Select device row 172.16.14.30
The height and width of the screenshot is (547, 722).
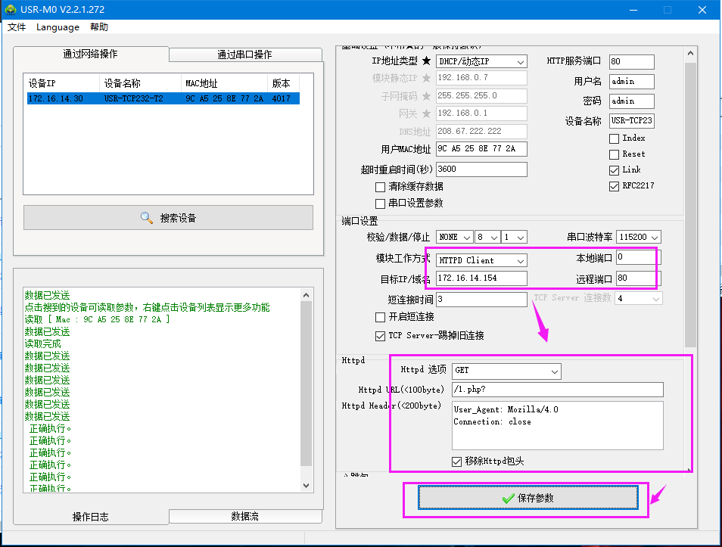click(163, 99)
